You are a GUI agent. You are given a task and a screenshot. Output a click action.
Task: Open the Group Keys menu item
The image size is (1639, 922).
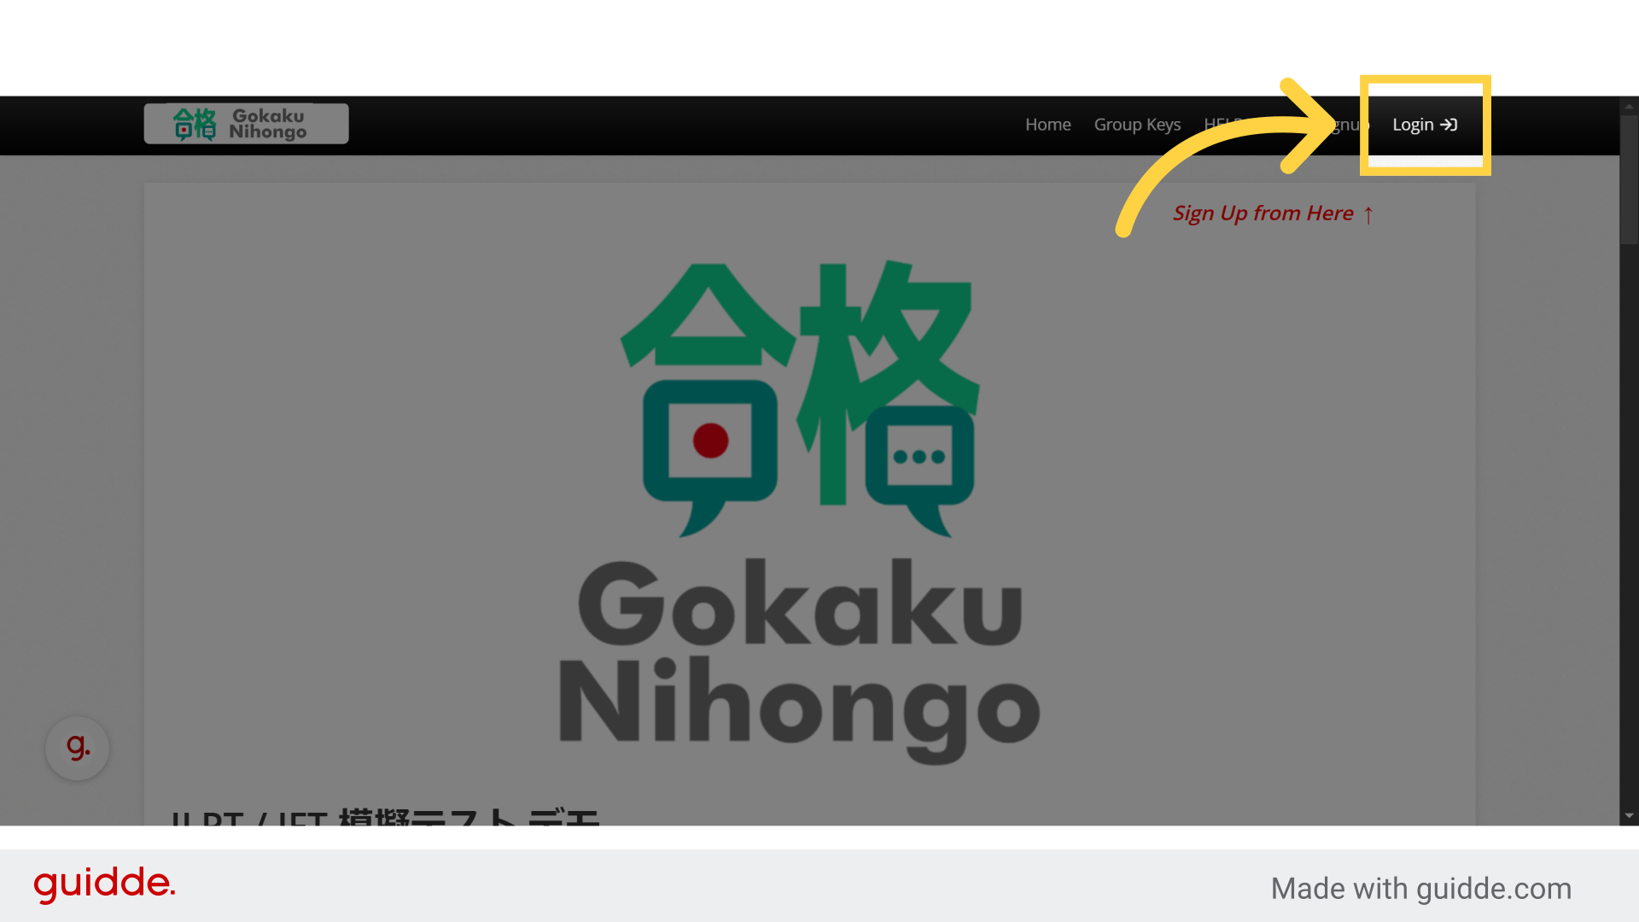pos(1137,125)
